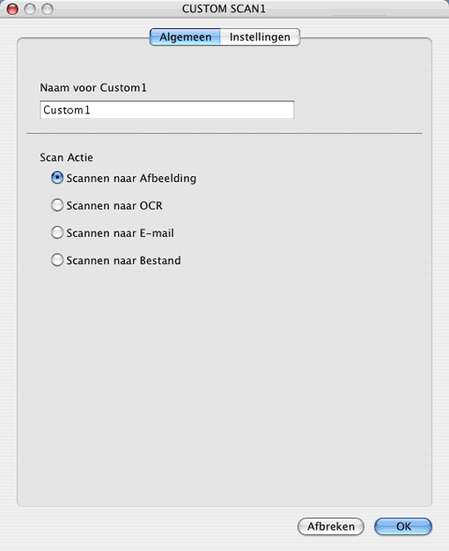Select the Algemeen tab
Image resolution: width=449 pixels, height=551 pixels.
point(185,37)
